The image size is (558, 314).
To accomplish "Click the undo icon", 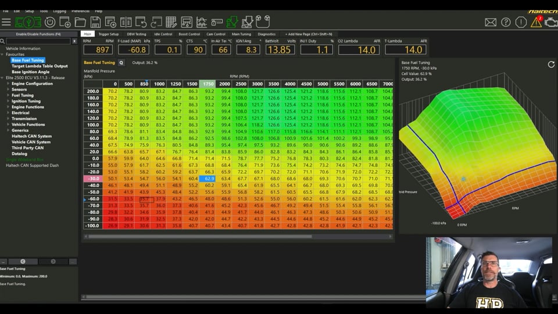I will [x=141, y=22].
